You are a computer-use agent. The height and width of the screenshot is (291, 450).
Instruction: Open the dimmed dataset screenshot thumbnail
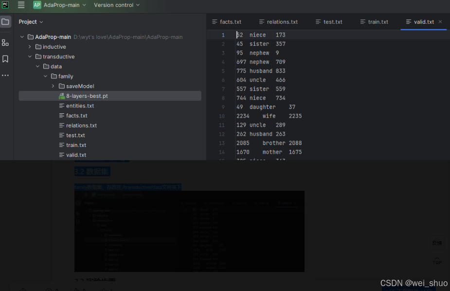coord(189,231)
